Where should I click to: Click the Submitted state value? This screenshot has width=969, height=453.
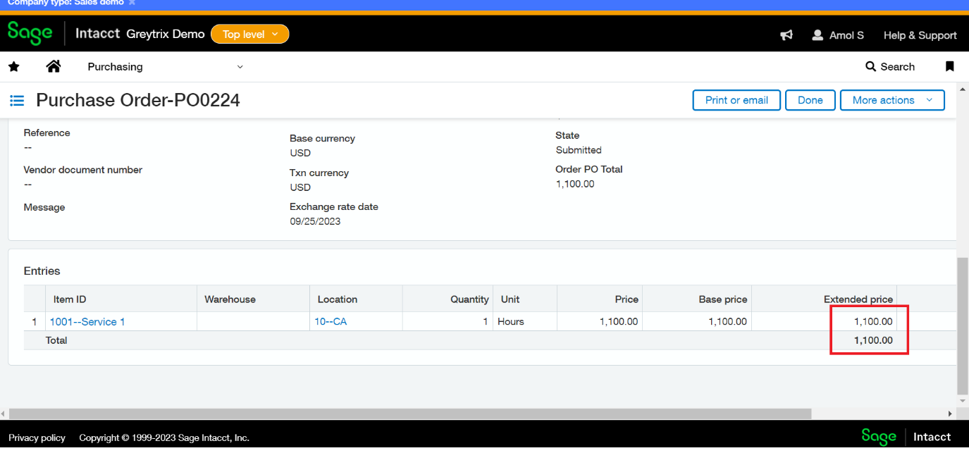click(x=579, y=150)
